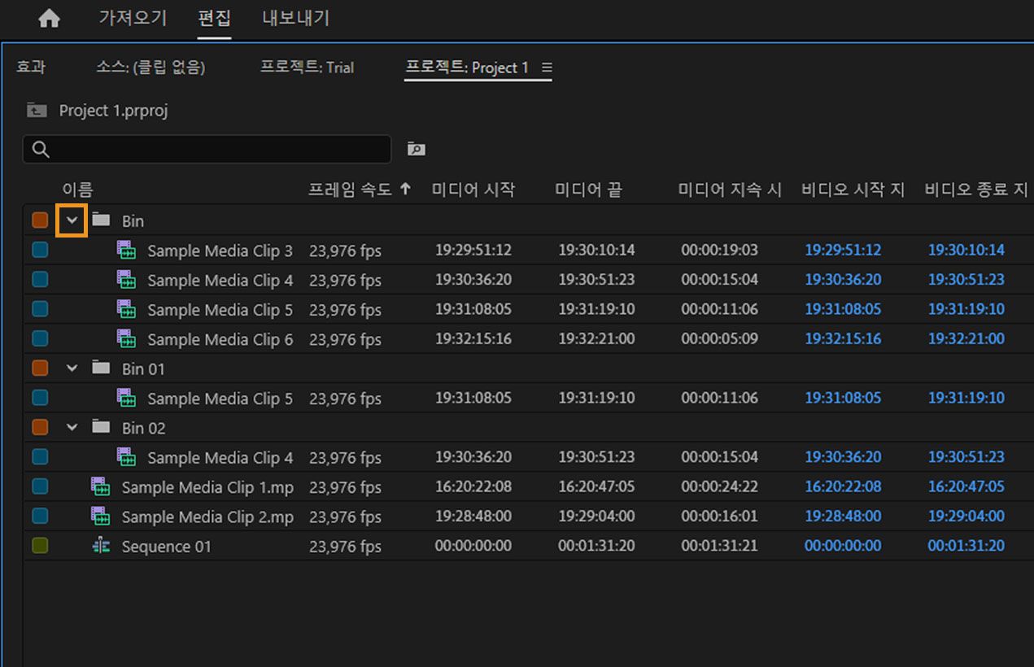Open the 효과 panel tab
1034x667 pixels.
point(31,68)
